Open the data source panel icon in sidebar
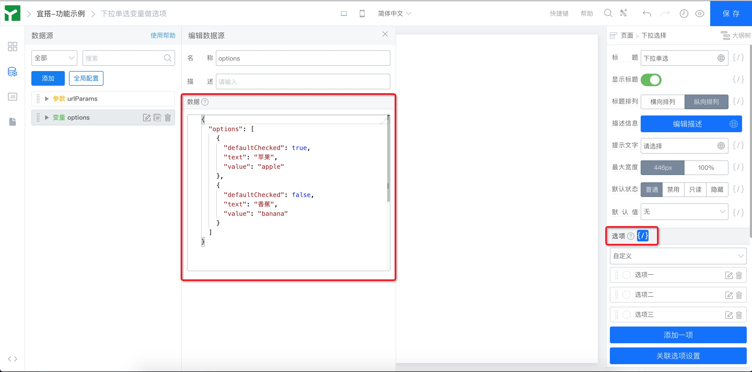This screenshot has height=372, width=752. [x=12, y=72]
